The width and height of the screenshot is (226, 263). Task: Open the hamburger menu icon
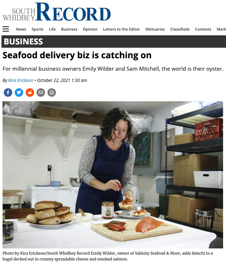(6, 29)
